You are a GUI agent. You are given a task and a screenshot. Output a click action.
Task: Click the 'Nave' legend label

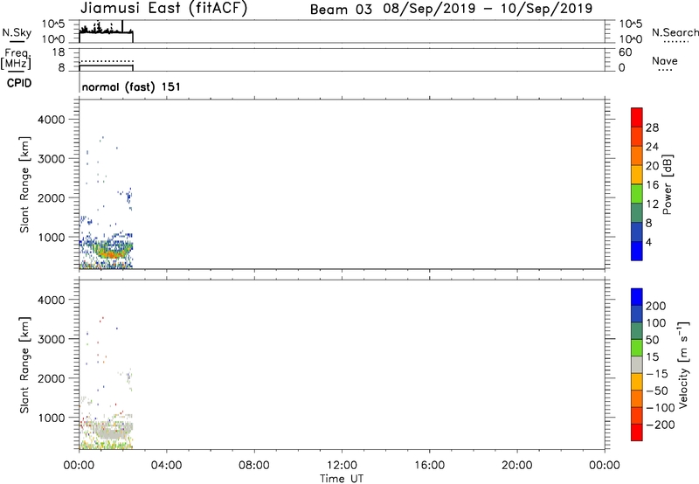point(665,61)
